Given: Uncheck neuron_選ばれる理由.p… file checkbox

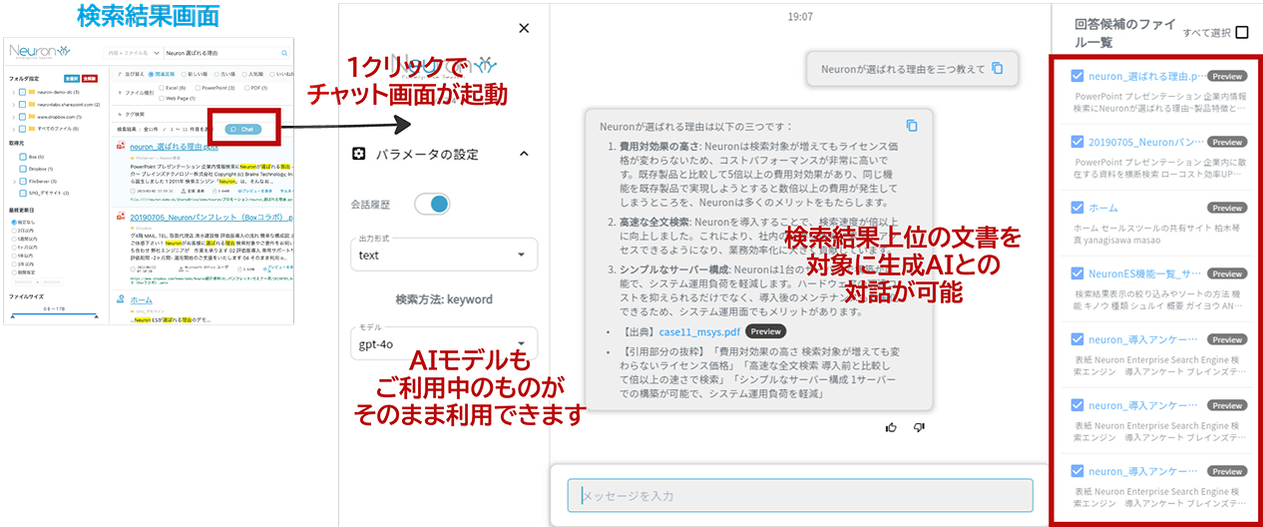Looking at the screenshot, I should [x=1077, y=75].
